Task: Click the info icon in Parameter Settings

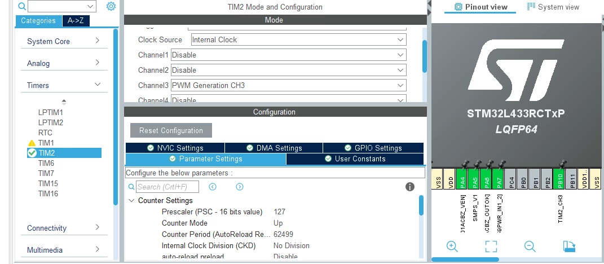Action: 410,187
